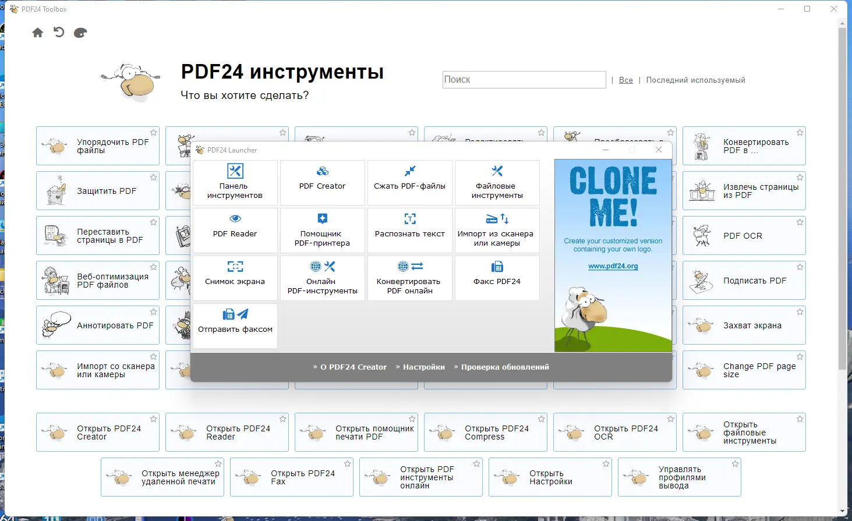Toggle favorite star on Захват экрана tile
This screenshot has width=852, height=521.
800,311
